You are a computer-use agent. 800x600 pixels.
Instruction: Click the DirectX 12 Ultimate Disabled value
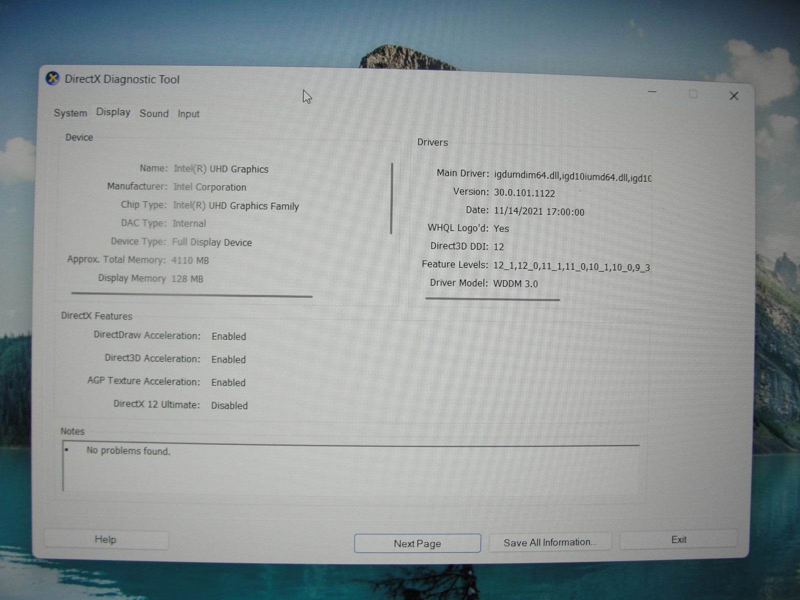(229, 405)
